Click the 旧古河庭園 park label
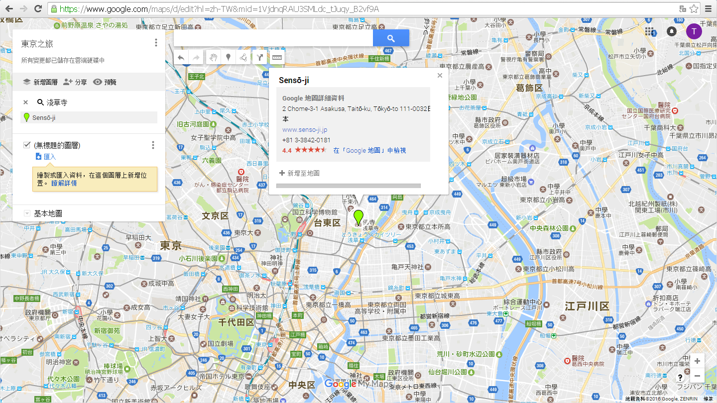 [192, 123]
